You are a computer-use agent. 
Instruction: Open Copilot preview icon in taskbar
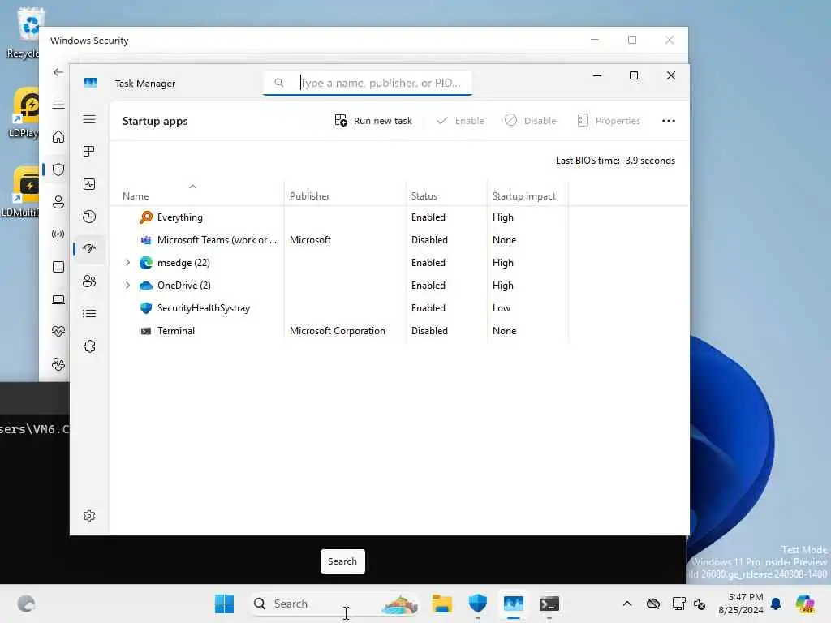coord(805,604)
